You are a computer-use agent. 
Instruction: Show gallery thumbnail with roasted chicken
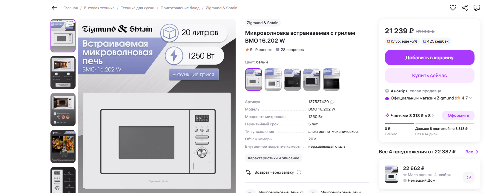[63, 147]
